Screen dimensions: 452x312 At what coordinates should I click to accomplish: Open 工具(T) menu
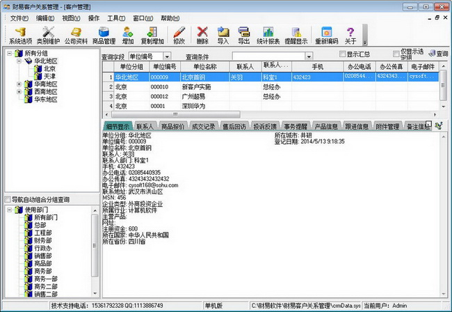pyautogui.click(x=116, y=18)
